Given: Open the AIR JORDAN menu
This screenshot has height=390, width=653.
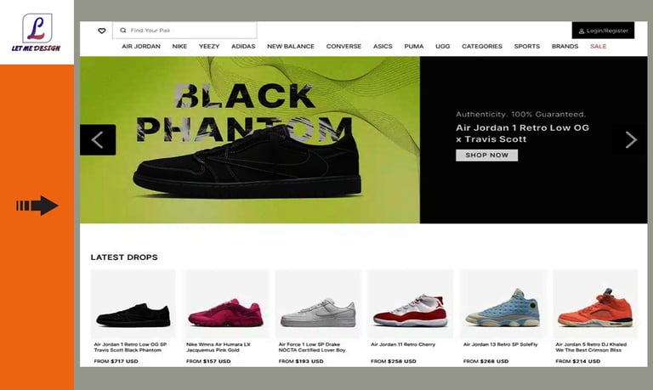Looking at the screenshot, I should [x=141, y=46].
